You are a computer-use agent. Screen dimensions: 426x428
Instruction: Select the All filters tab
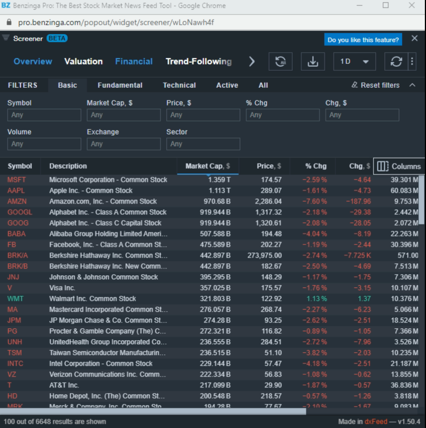263,85
